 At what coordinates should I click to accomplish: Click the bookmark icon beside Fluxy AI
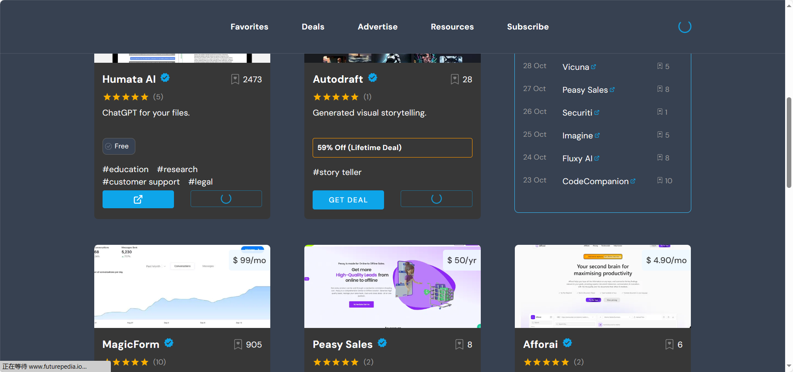coord(660,158)
